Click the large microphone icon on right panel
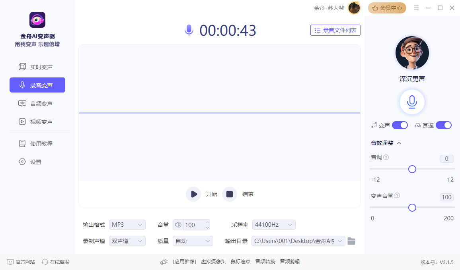Viewport: 460px width, 270px height. click(412, 102)
